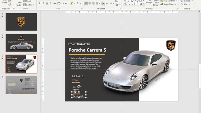Select slide 2 thumbnail

point(21,43)
